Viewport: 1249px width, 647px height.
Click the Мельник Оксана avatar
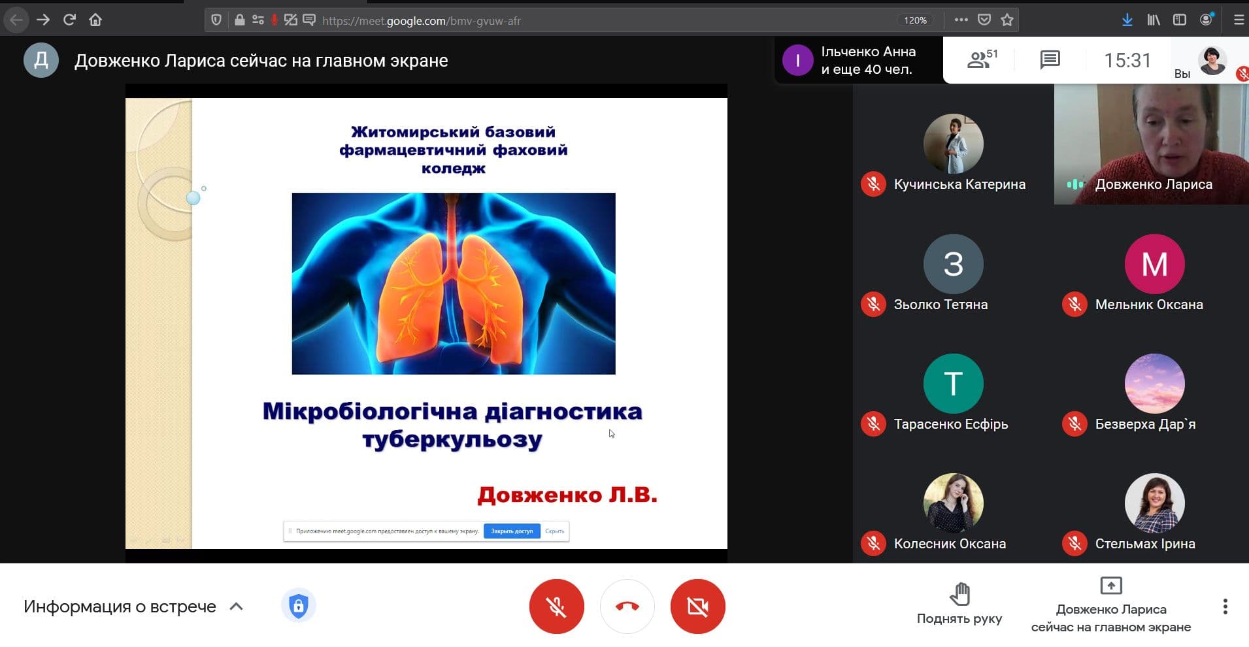[1154, 264]
